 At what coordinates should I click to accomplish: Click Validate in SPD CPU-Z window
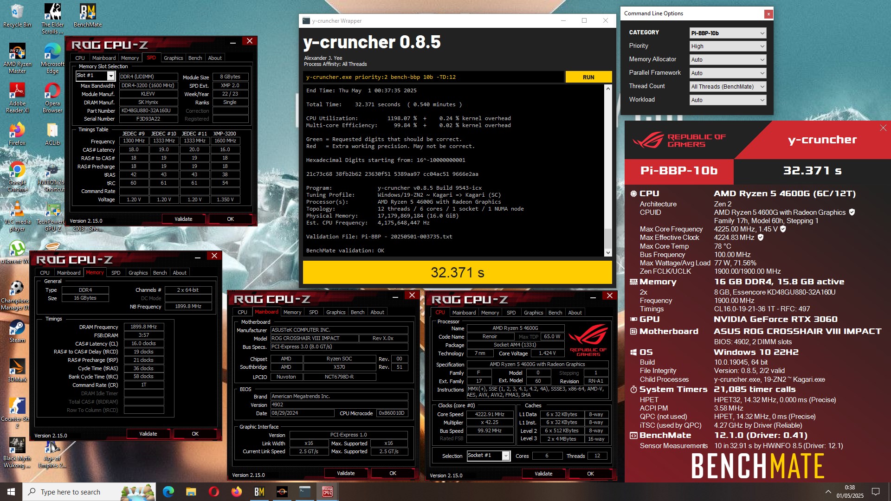(x=183, y=219)
